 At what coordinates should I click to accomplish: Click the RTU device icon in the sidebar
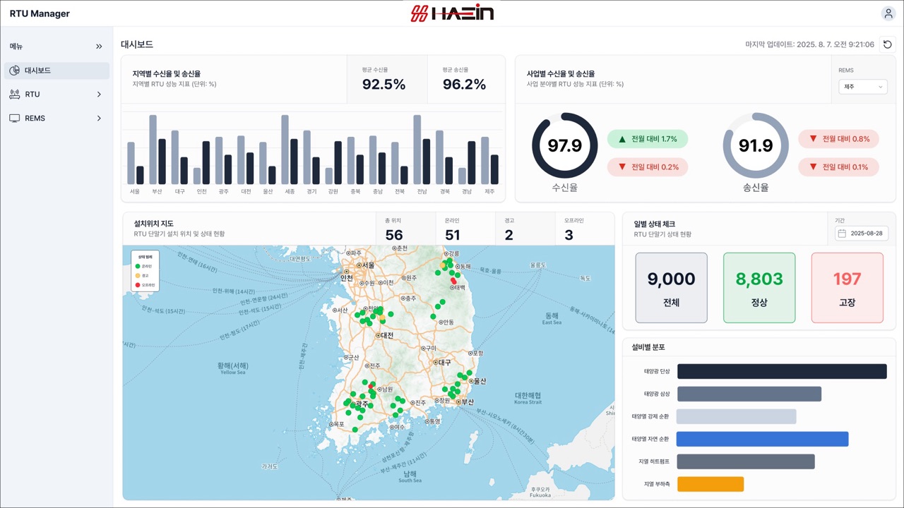coord(14,95)
